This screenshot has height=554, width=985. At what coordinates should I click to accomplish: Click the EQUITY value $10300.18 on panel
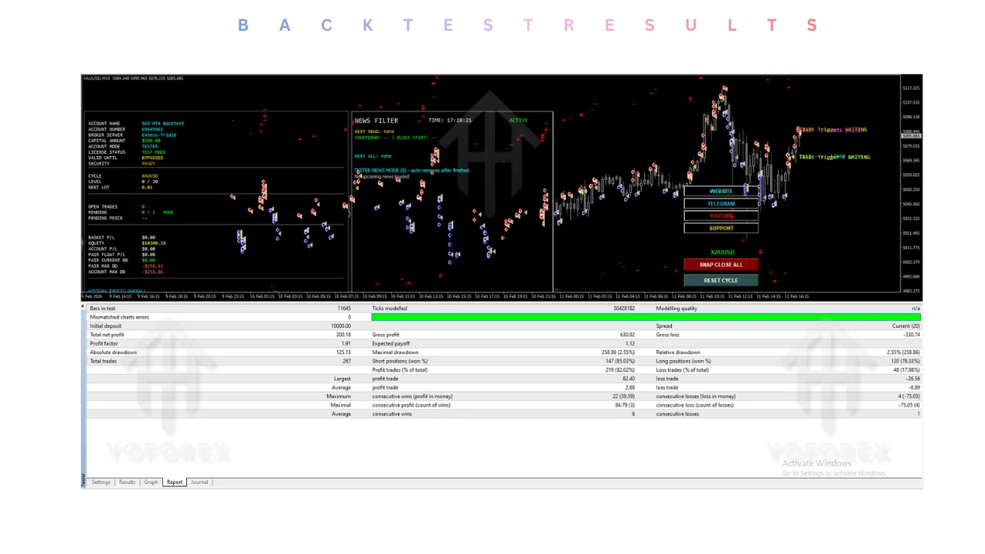click(154, 243)
